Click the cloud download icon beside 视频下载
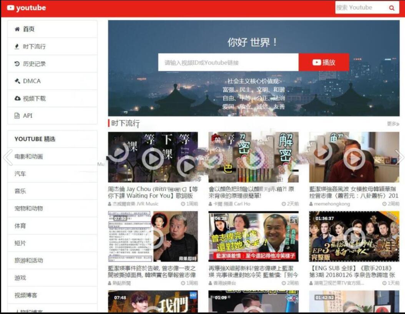The height and width of the screenshot is (314, 405). pos(17,98)
